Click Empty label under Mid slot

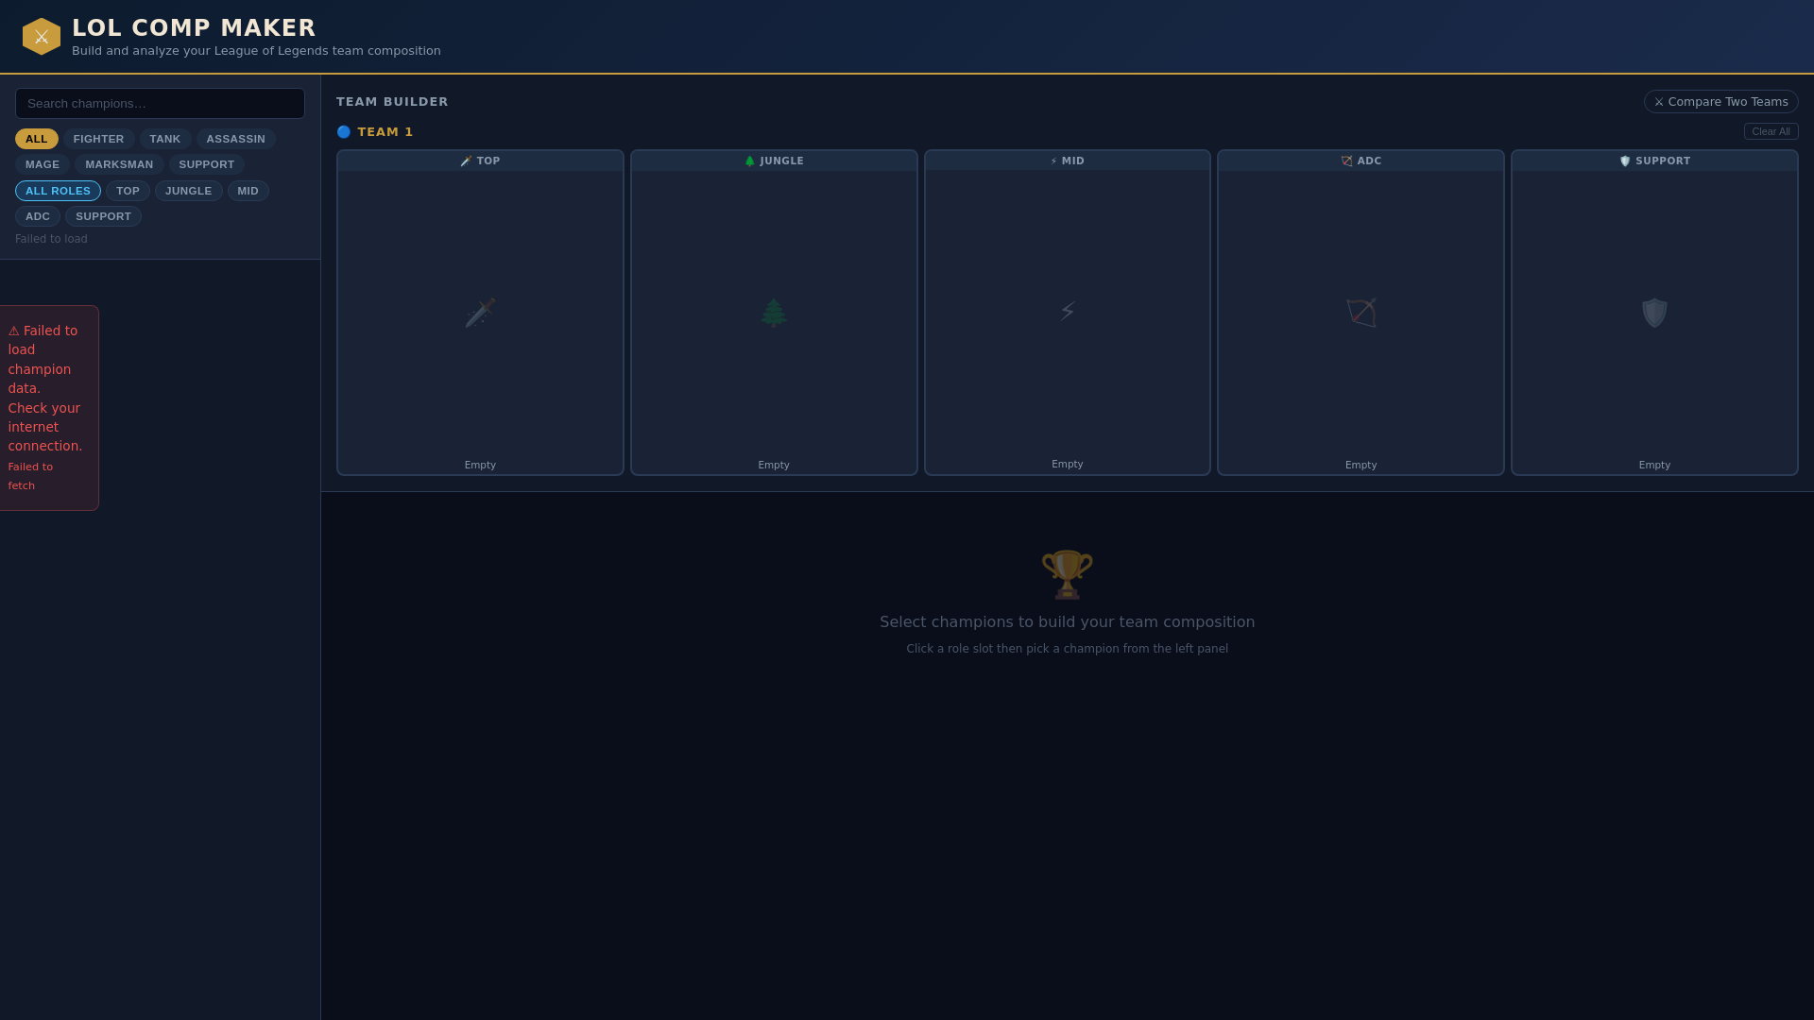(x=1068, y=465)
